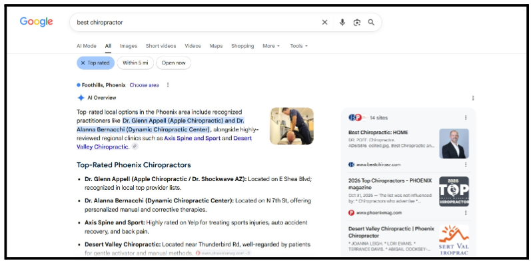Open the Desert Valley Chiropractic link in overview
The width and height of the screenshot is (531, 261).
pyautogui.click(x=164, y=142)
